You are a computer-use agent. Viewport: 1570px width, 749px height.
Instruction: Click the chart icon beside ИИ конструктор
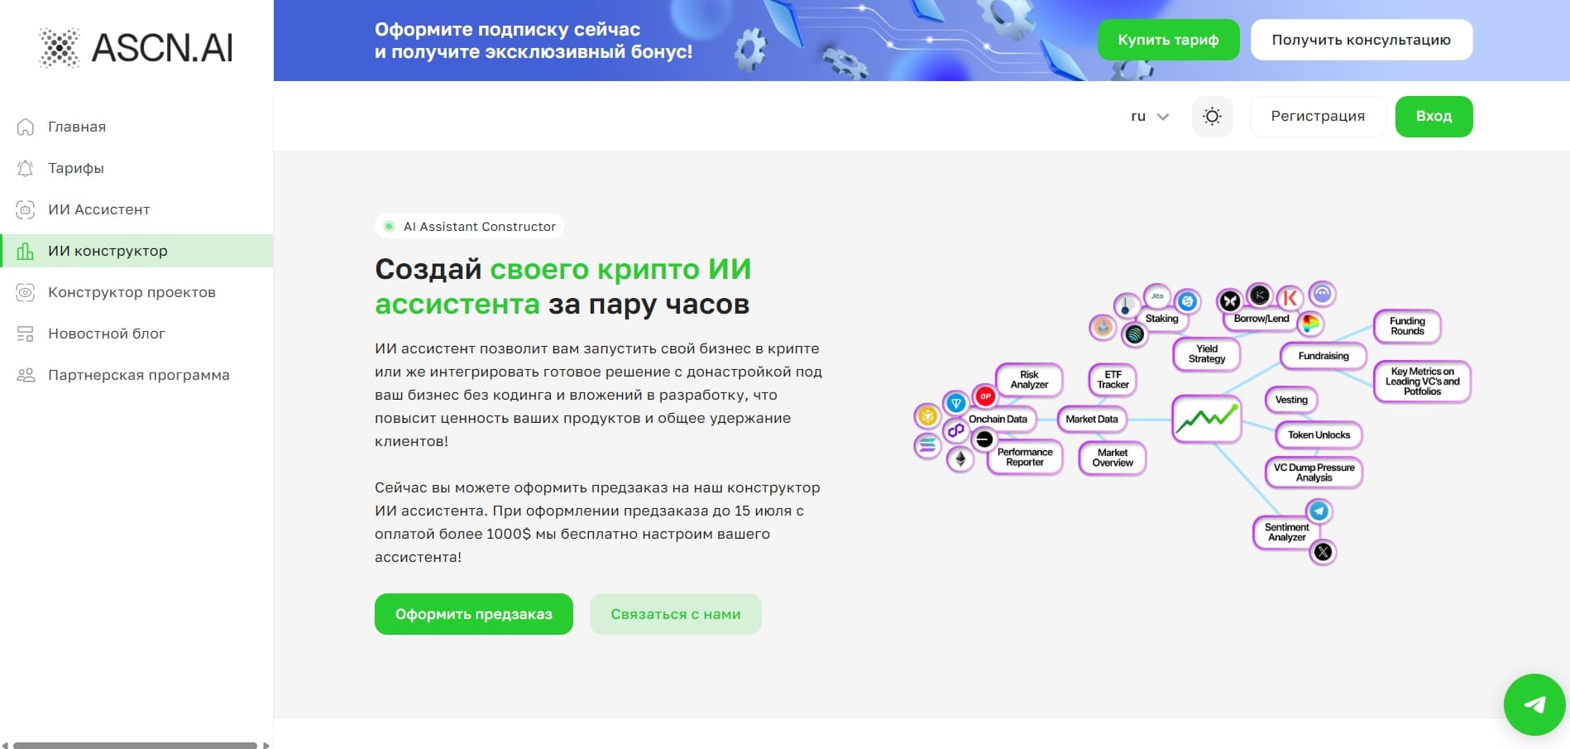(26, 251)
